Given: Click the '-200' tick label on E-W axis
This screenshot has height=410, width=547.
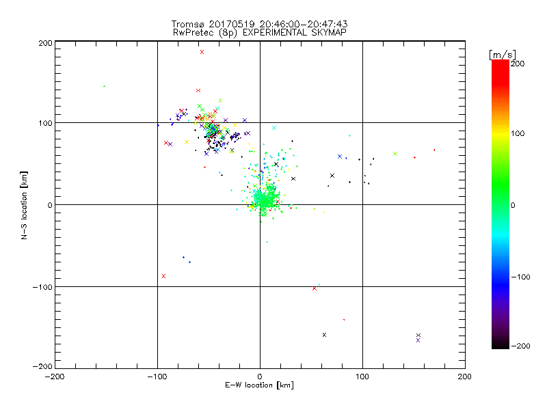Looking at the screenshot, I should click(55, 377).
